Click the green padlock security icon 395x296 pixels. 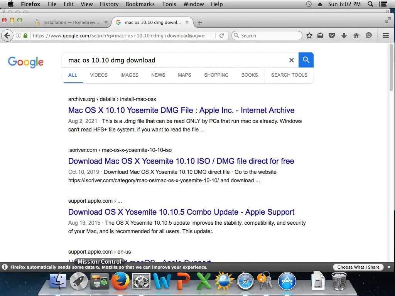coord(25,35)
